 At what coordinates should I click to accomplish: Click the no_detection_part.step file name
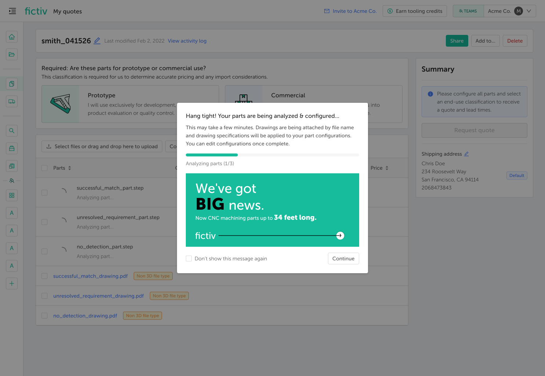pyautogui.click(x=105, y=246)
